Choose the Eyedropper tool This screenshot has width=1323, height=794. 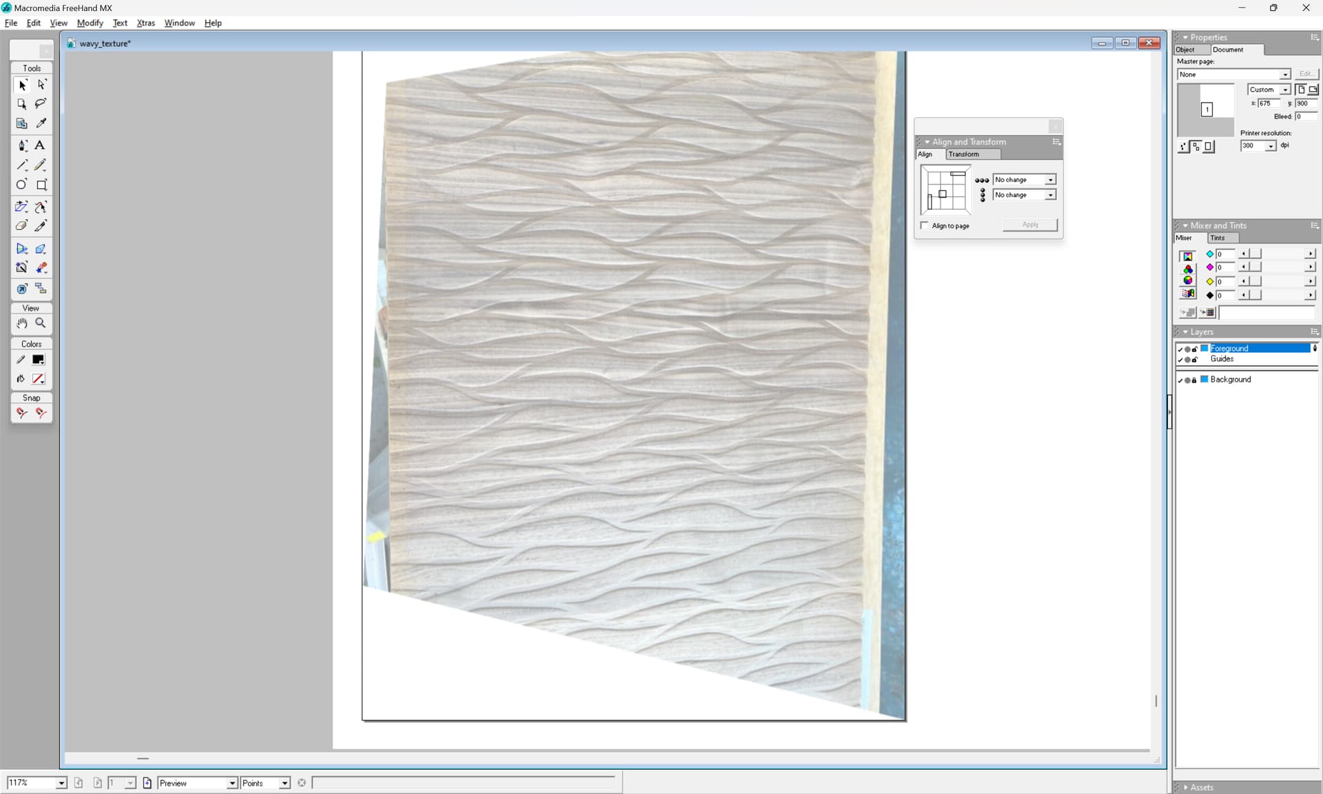tap(41, 123)
